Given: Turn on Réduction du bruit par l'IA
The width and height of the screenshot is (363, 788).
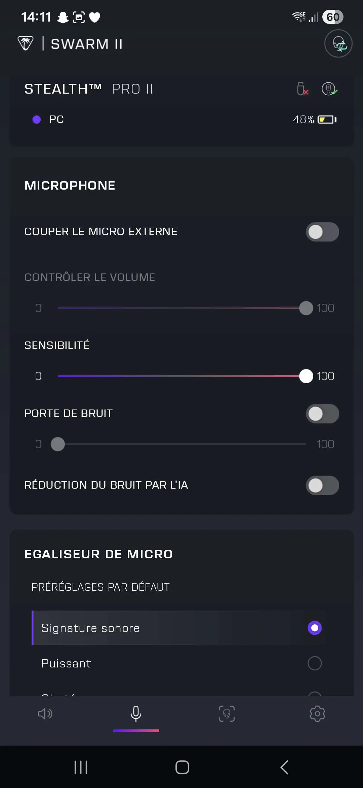Looking at the screenshot, I should 322,486.
